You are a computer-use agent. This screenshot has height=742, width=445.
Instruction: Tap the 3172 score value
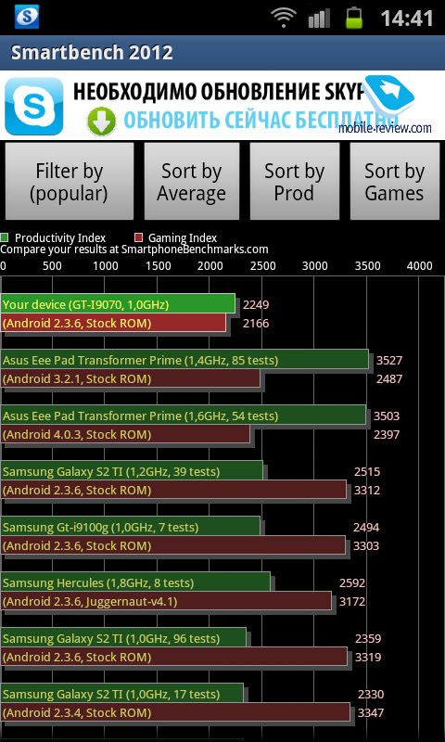tap(352, 602)
